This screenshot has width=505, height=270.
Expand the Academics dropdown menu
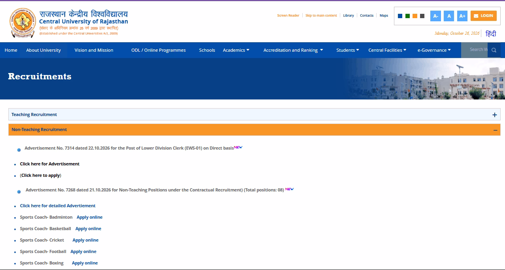tap(236, 50)
